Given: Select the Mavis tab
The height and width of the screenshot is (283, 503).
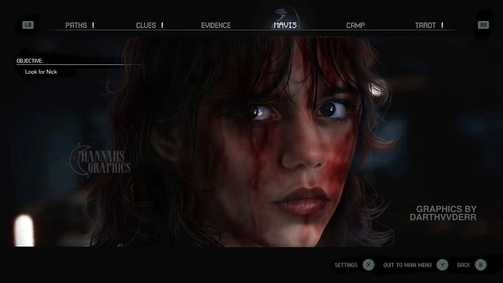Looking at the screenshot, I should pos(285,25).
